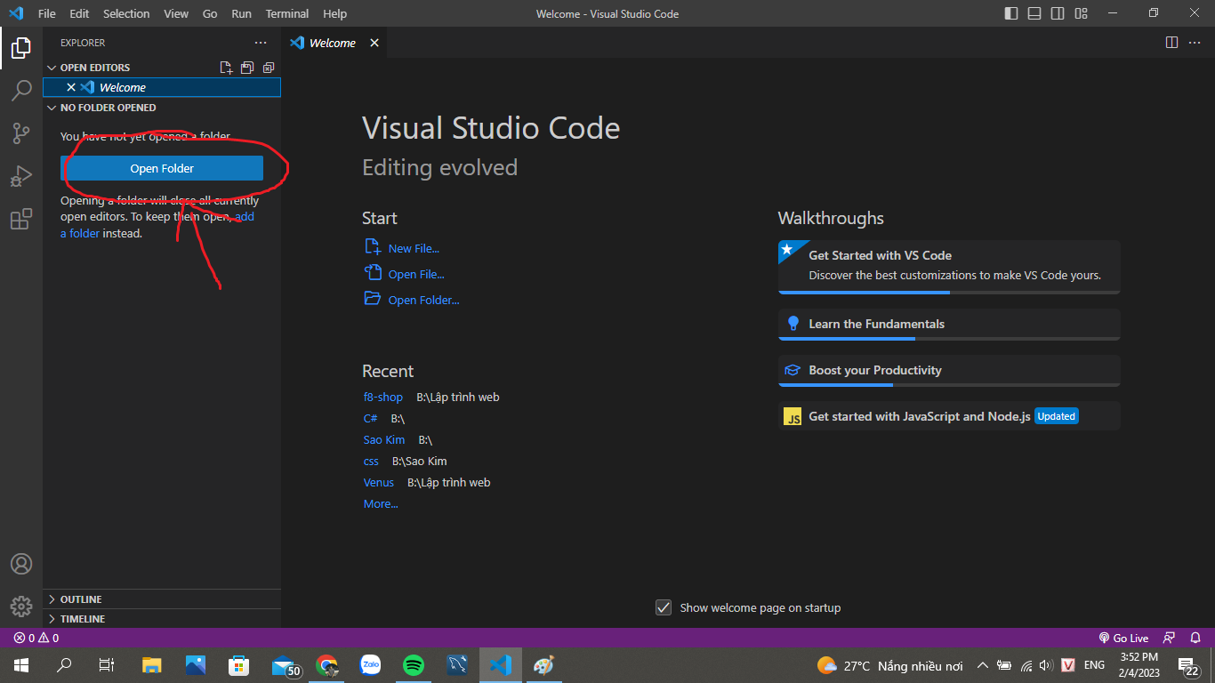Open Customize Layout icon in title bar

(x=1081, y=13)
